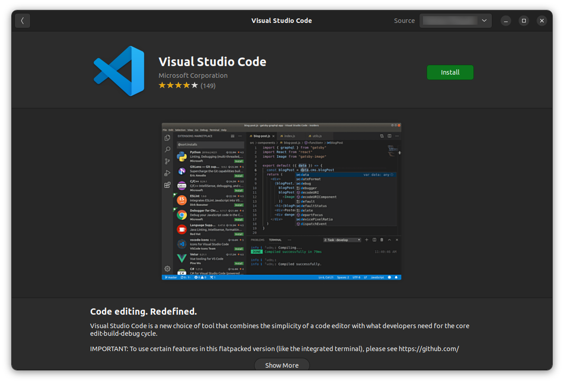Screen dimensions: 564x383
Task: Open the Terminal menu in the menu bar
Action: pos(214,130)
